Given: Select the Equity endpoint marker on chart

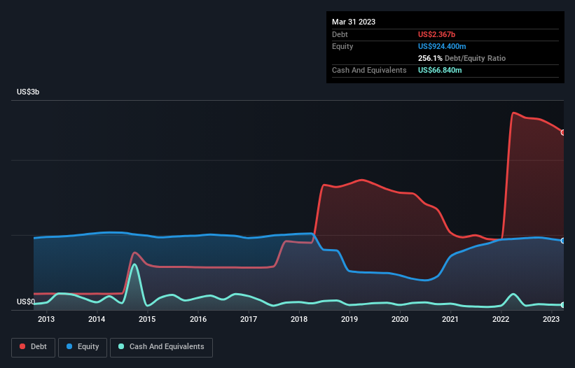Looking at the screenshot, I should click(563, 241).
